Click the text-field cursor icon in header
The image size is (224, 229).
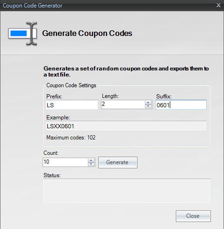tap(23, 34)
